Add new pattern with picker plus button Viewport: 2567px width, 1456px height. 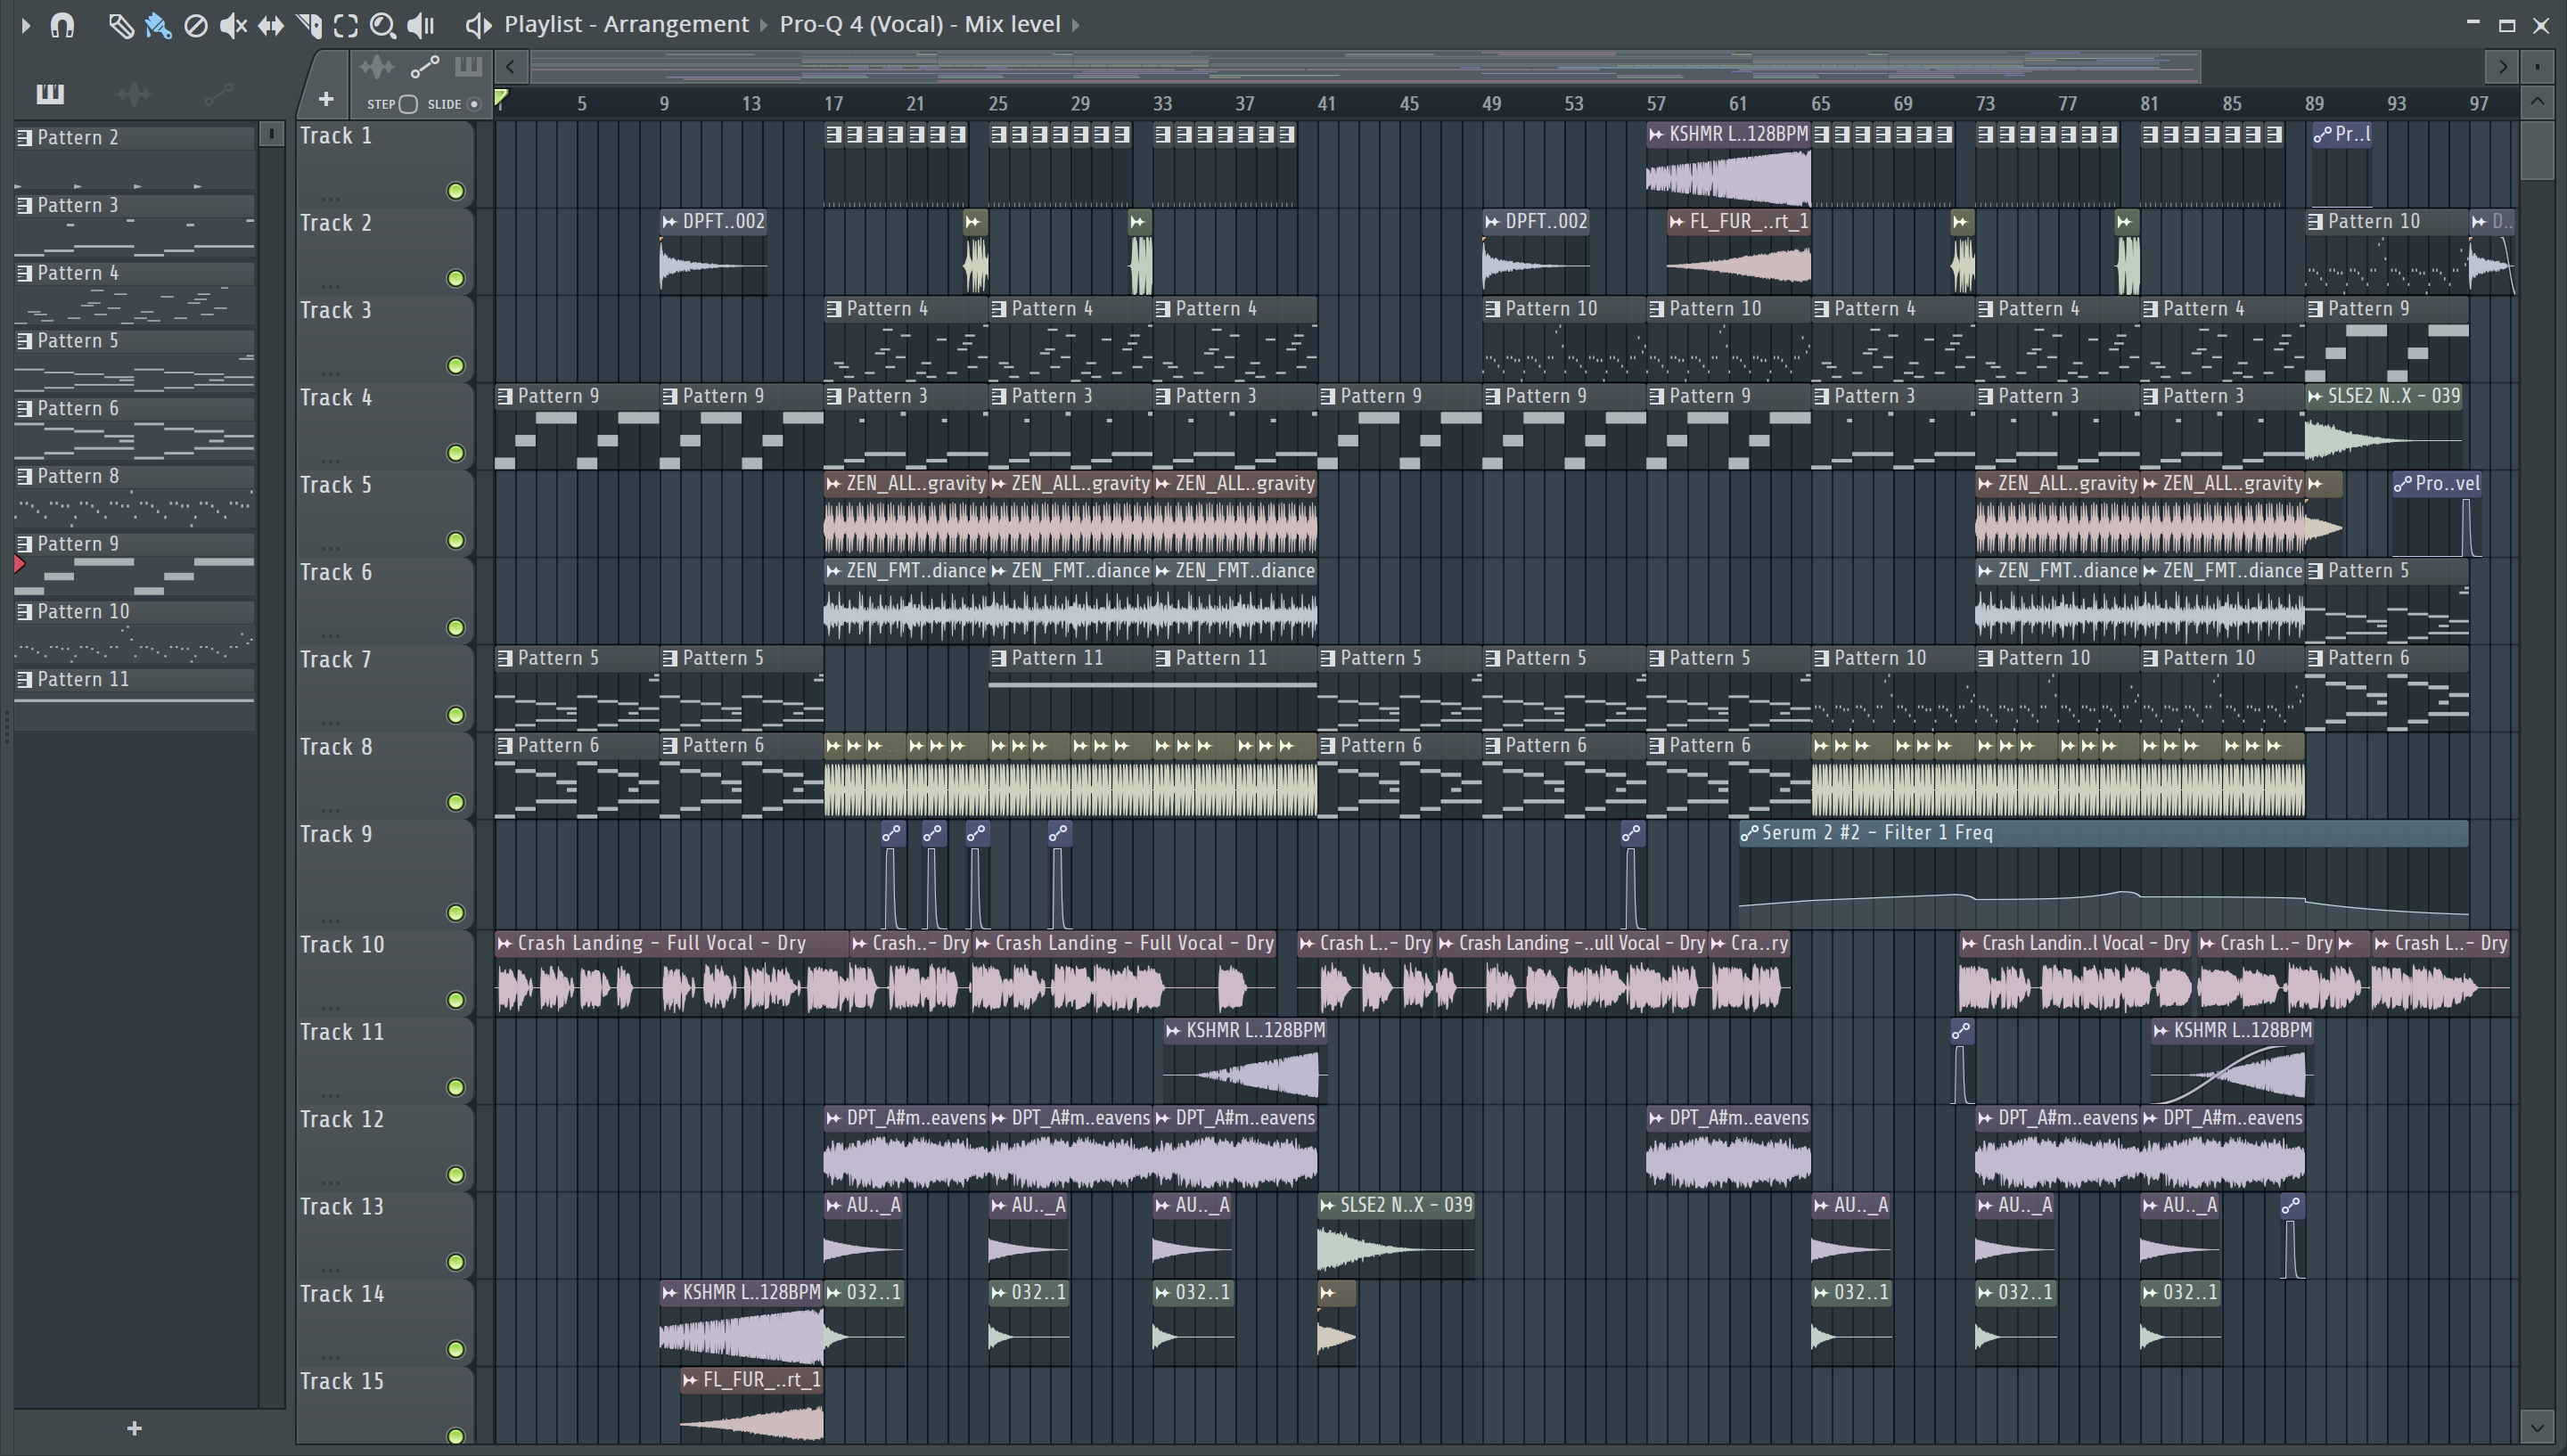point(134,1429)
